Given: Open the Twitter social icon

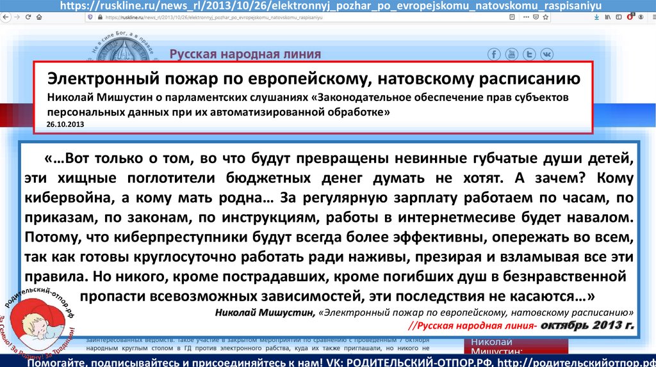Looking at the screenshot, I should (529, 54).
